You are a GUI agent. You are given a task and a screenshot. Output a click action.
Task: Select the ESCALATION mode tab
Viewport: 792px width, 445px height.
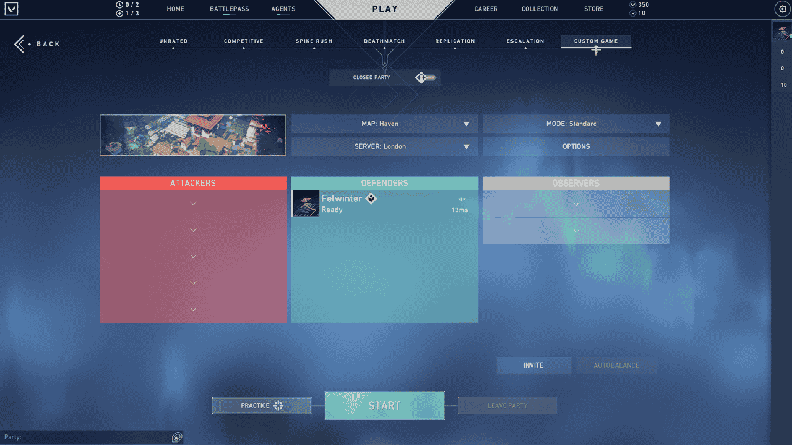(525, 41)
